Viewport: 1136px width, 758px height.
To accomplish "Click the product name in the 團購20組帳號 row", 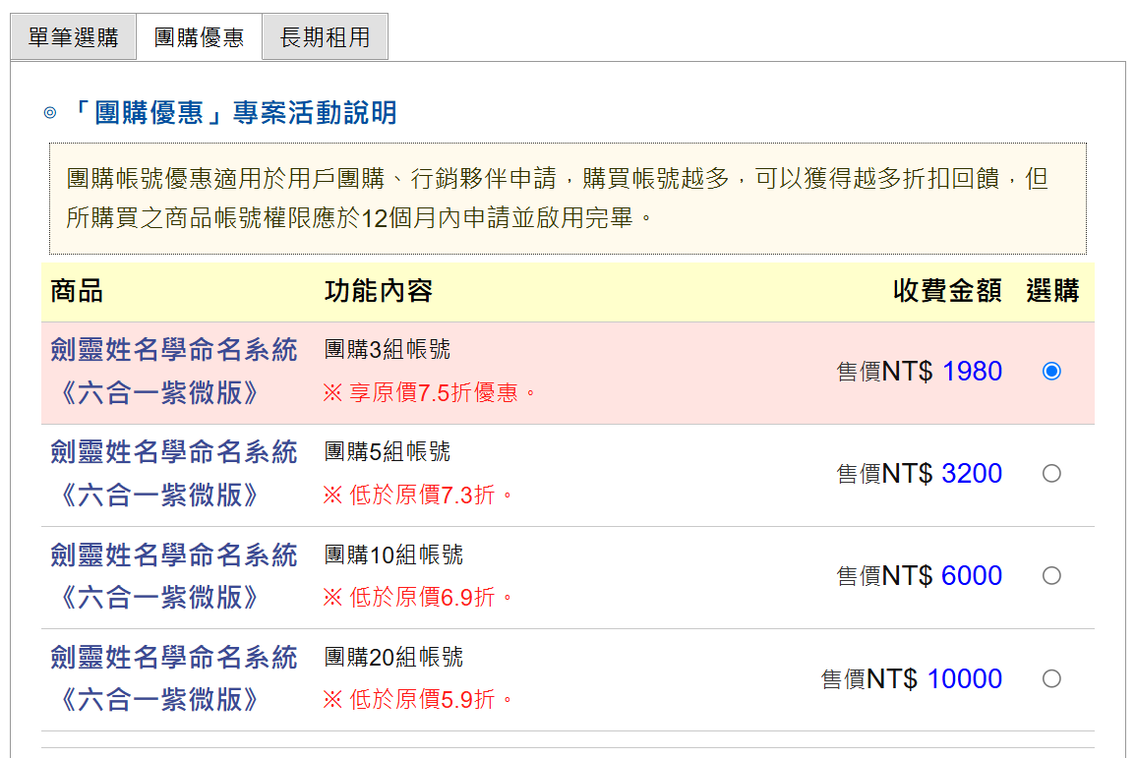I will click(173, 678).
